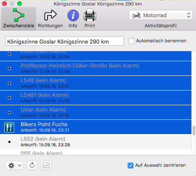Select the Uslar waypoint row
Image resolution: width=196 pixels, height=176 pixels.
tap(96, 112)
